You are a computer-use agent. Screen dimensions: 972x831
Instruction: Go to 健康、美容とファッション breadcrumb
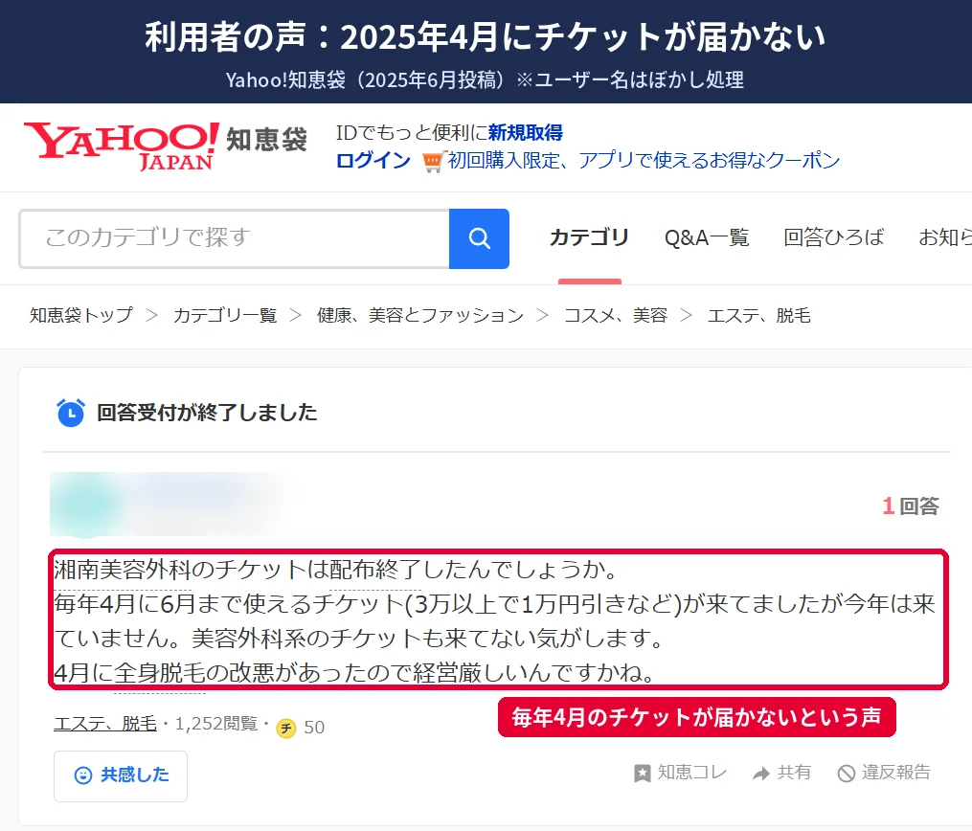[x=420, y=315]
